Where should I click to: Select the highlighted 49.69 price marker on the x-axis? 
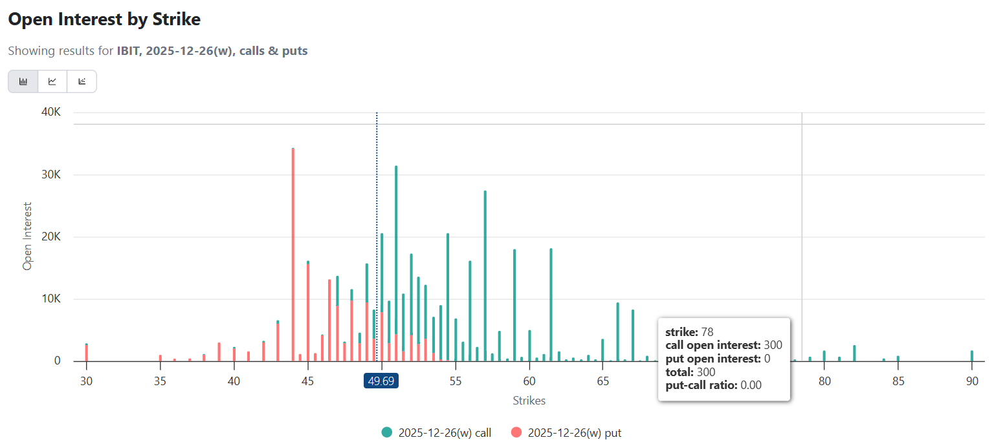coord(381,381)
